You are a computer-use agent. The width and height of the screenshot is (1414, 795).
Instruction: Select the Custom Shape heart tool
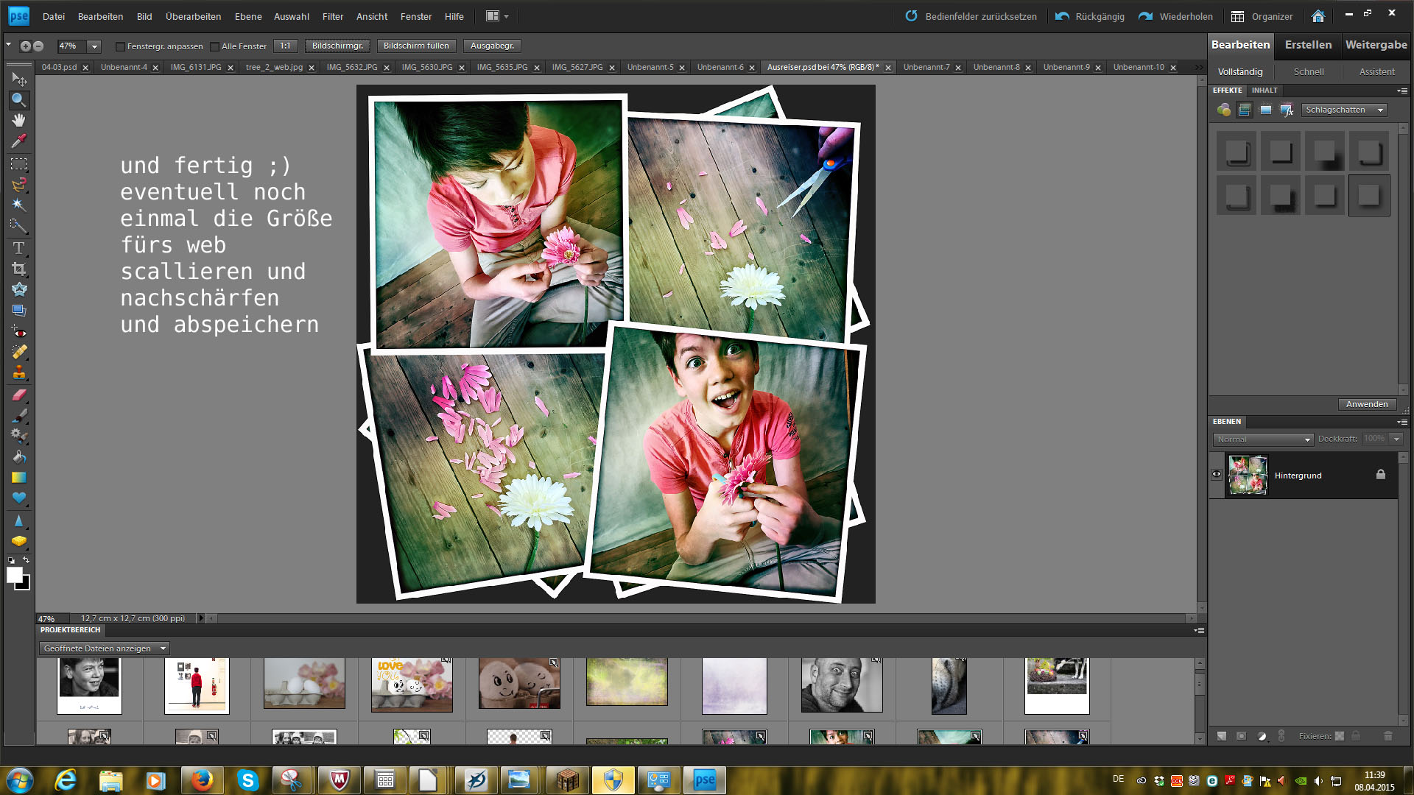[x=19, y=498]
